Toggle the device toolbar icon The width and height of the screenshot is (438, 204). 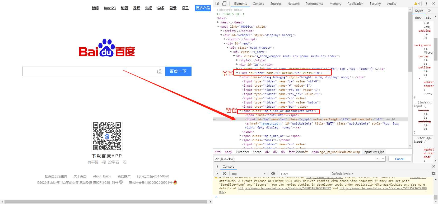click(x=224, y=4)
